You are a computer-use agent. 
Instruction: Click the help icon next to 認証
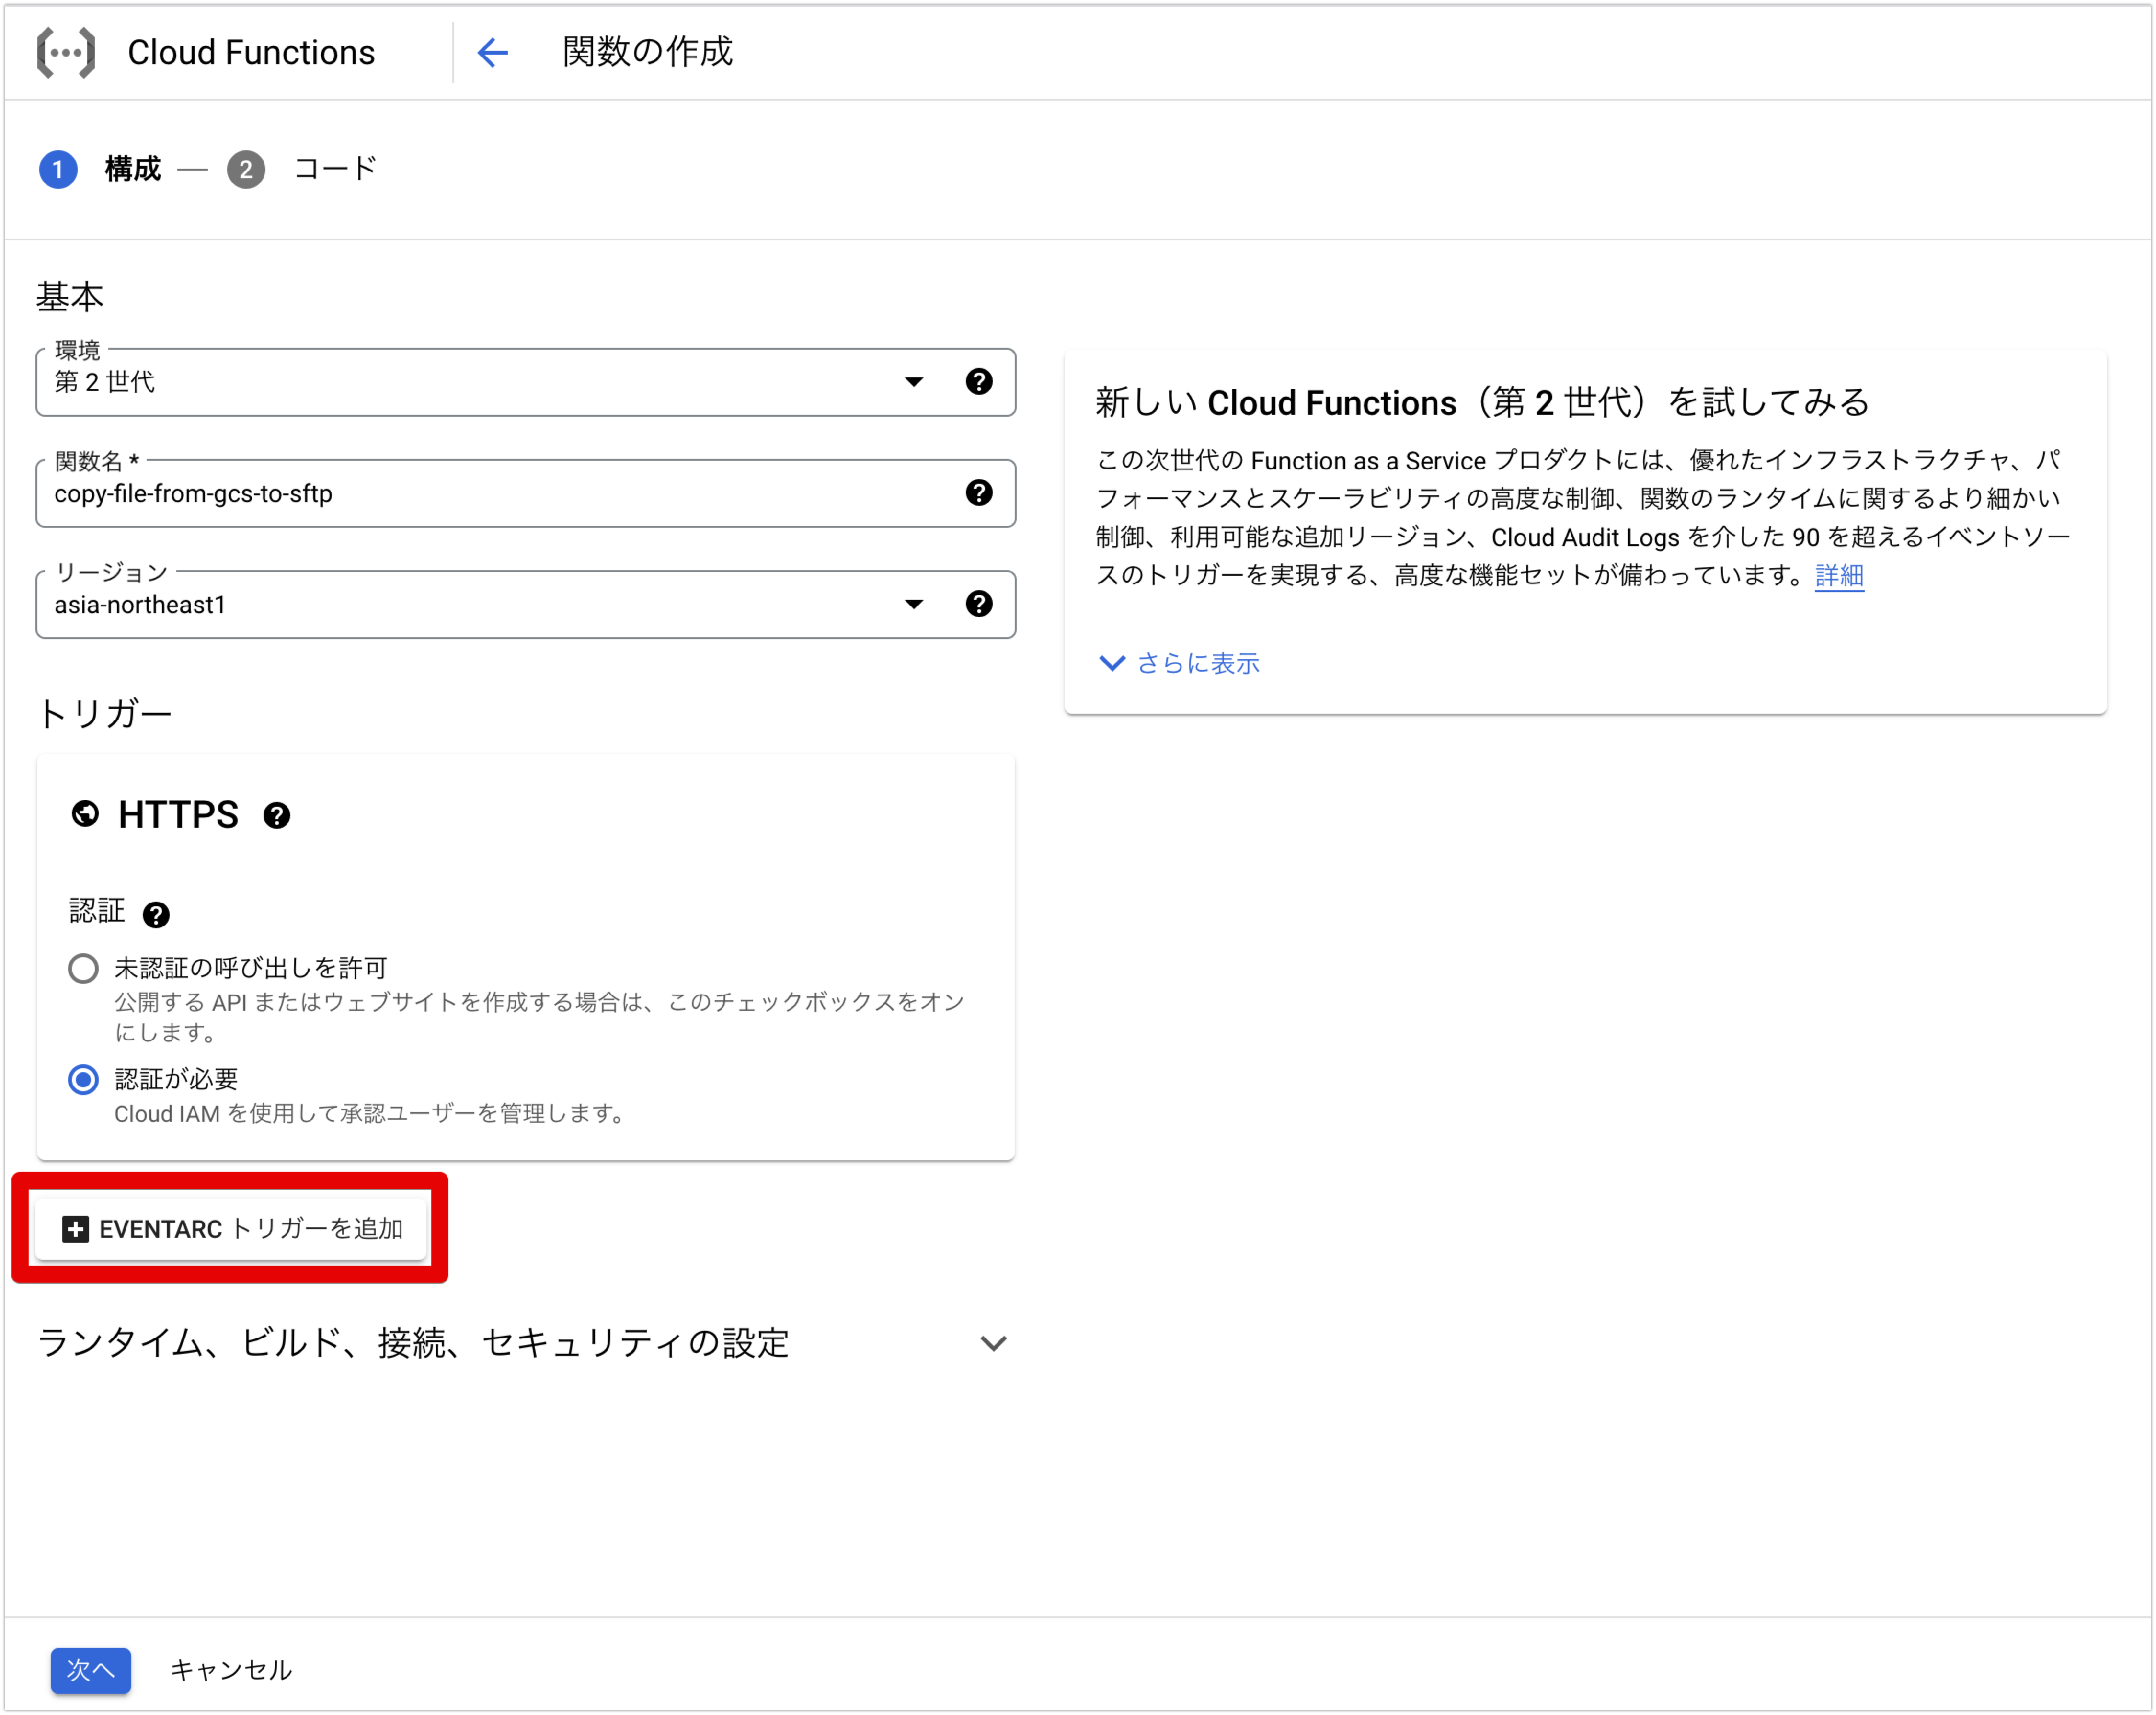pos(156,914)
